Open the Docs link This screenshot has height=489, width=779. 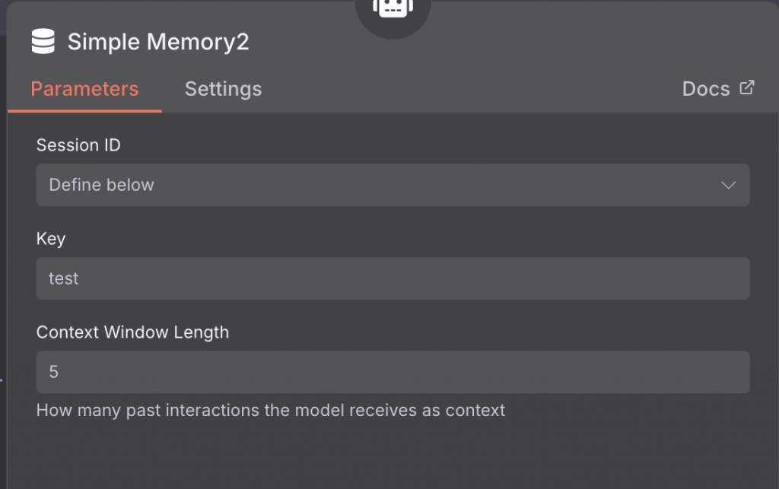(x=706, y=89)
